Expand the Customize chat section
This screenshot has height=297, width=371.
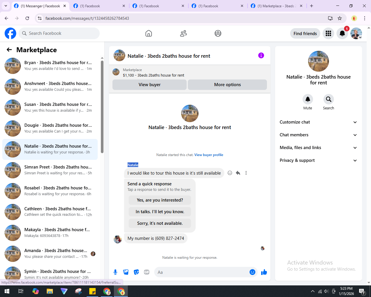coord(318,122)
